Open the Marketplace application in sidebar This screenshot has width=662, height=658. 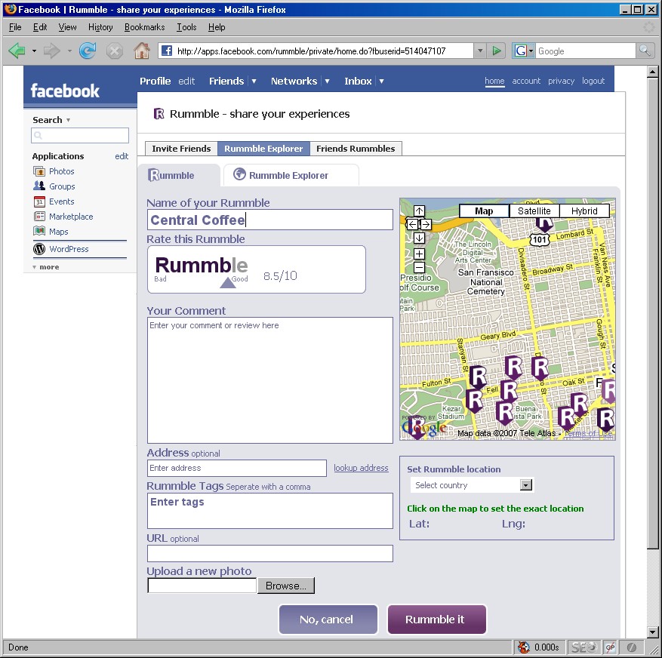[70, 217]
